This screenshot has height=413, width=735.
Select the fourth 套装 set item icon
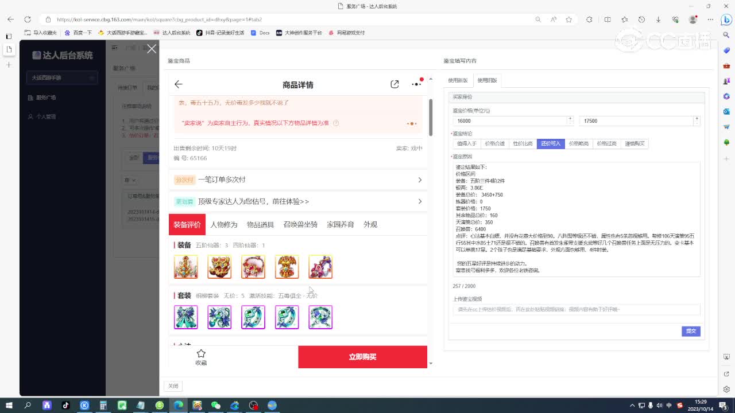tap(287, 317)
